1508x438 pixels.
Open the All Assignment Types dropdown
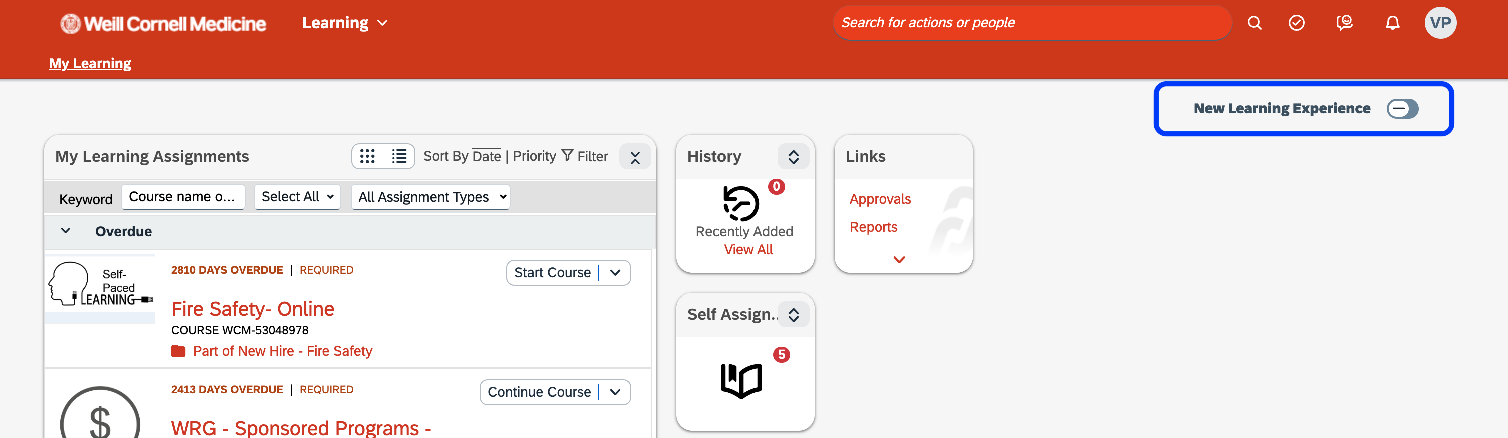coord(431,197)
